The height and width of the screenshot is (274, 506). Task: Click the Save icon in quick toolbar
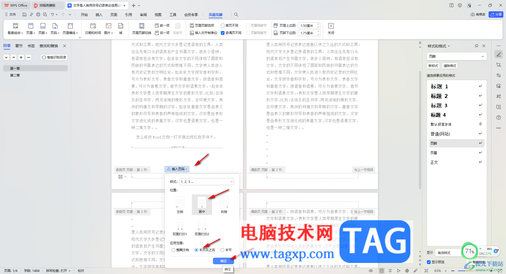coord(25,15)
